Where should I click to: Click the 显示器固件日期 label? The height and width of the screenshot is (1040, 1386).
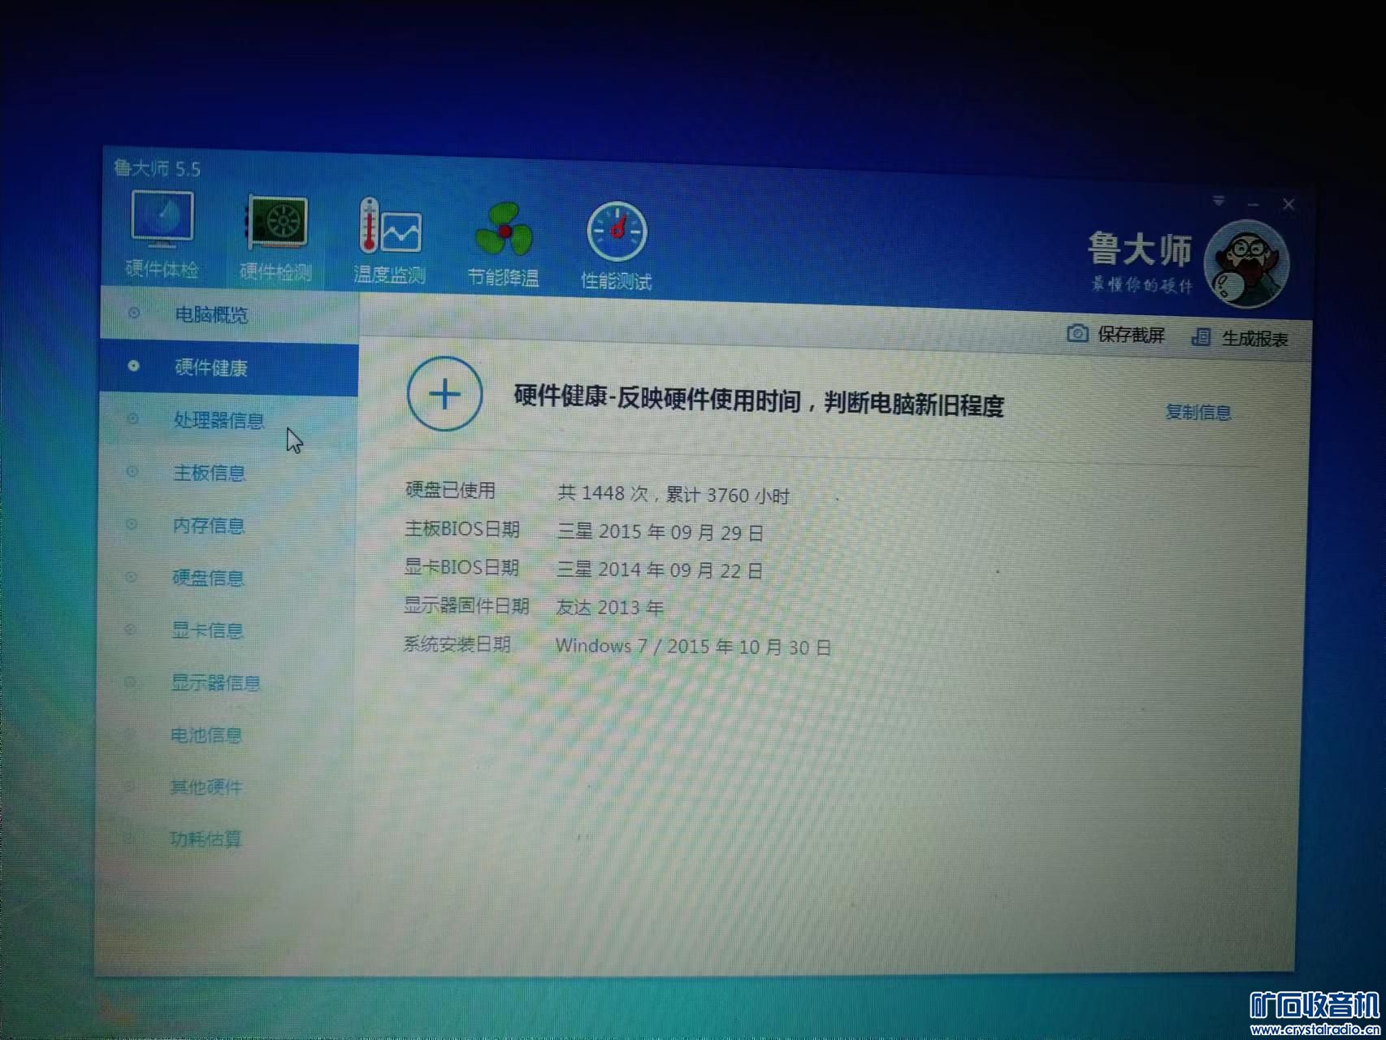(x=466, y=605)
